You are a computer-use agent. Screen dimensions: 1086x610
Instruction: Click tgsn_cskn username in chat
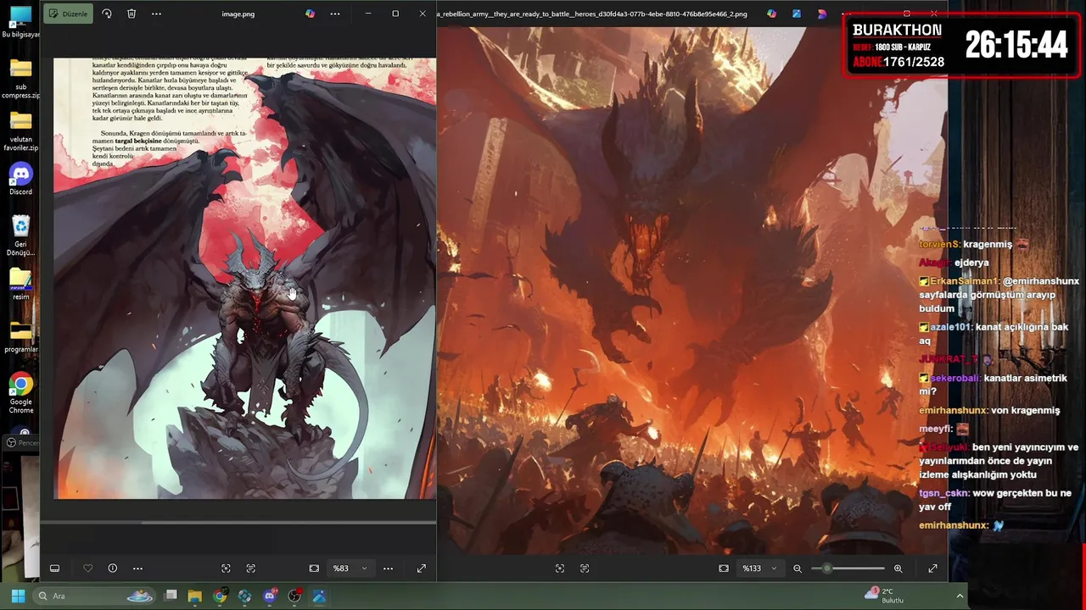click(x=943, y=493)
